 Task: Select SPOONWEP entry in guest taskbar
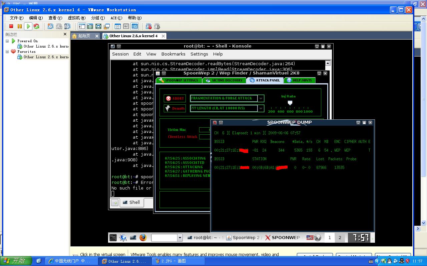click(x=283, y=237)
